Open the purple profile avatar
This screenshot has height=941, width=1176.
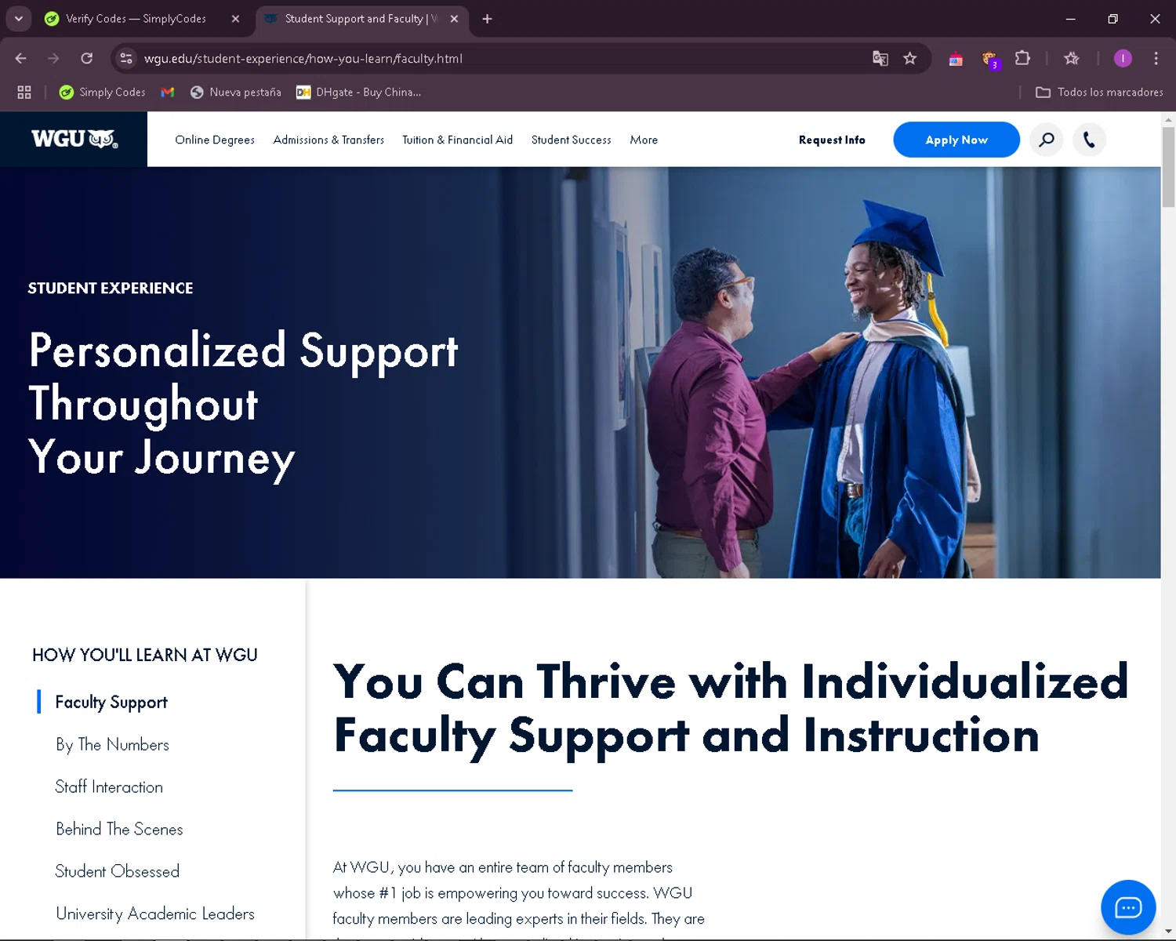(x=1123, y=58)
